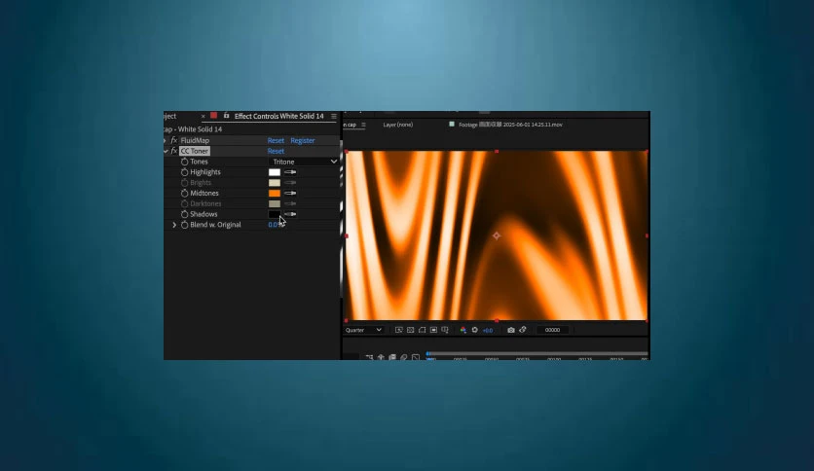
Task: Switch to the Project panel tab
Action: (170, 116)
